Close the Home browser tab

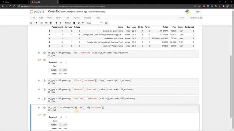[x=29, y=2]
